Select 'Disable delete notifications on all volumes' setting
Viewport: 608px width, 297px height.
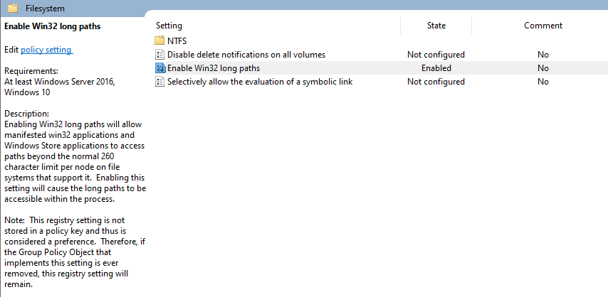[x=246, y=55]
